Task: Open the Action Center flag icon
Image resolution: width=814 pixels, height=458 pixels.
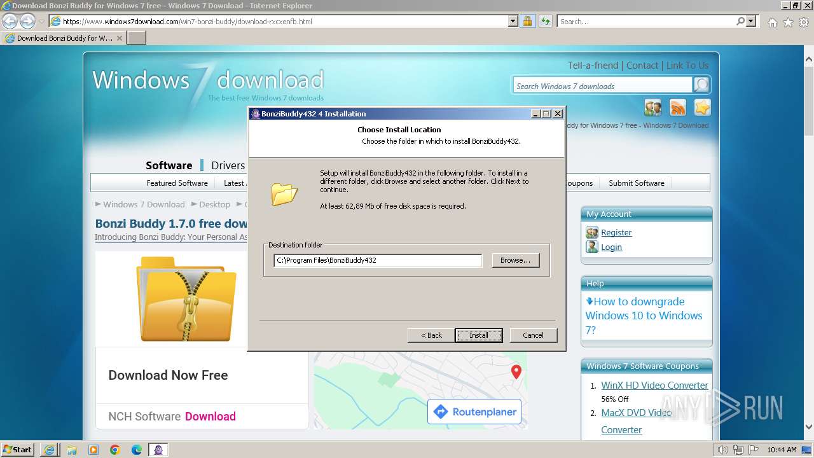Action: tap(754, 450)
